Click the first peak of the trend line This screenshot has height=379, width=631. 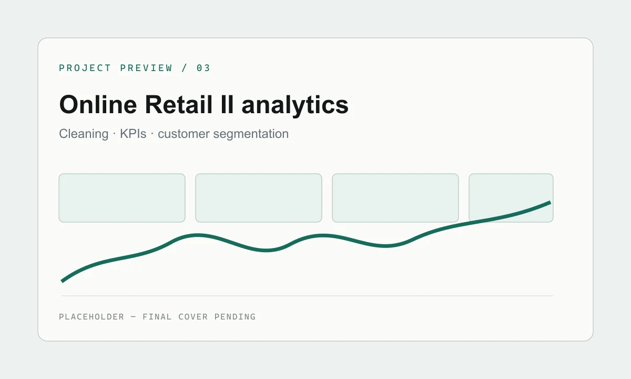click(x=198, y=235)
